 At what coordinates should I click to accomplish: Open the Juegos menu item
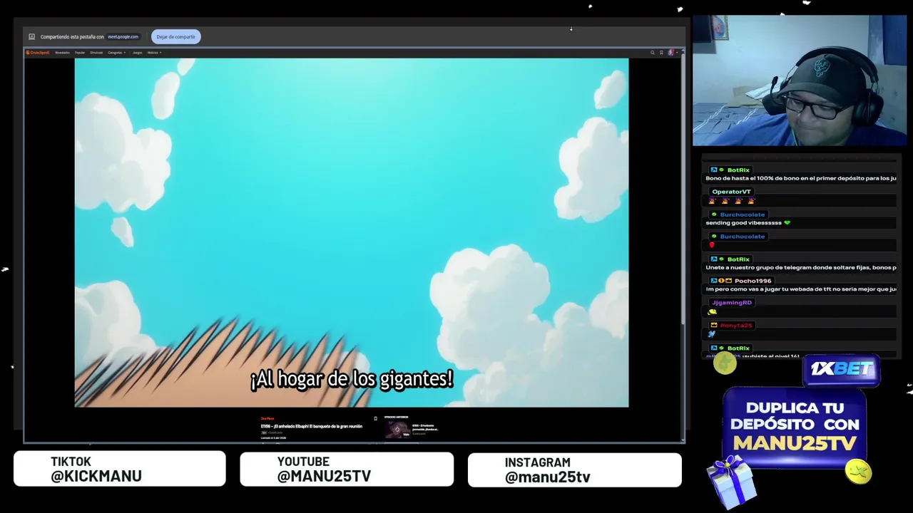(x=137, y=53)
